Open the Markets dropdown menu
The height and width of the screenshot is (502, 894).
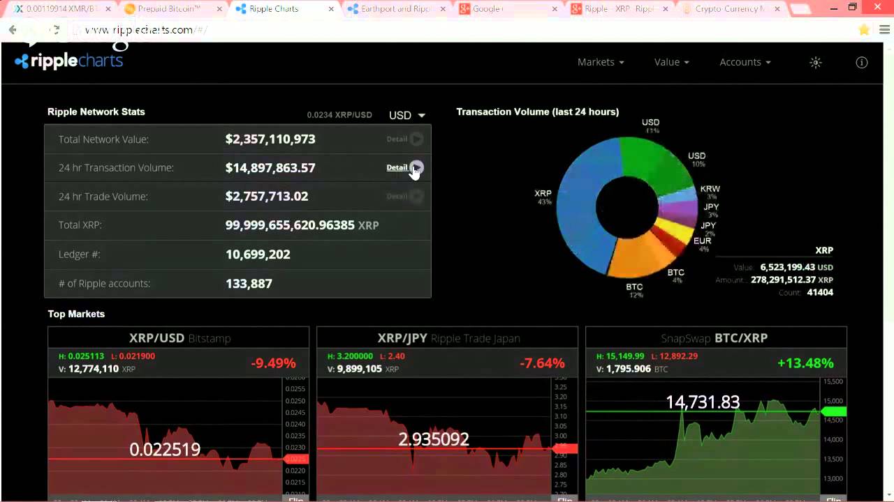coord(601,62)
